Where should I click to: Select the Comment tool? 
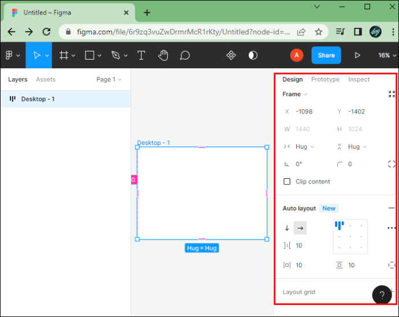pyautogui.click(x=184, y=56)
